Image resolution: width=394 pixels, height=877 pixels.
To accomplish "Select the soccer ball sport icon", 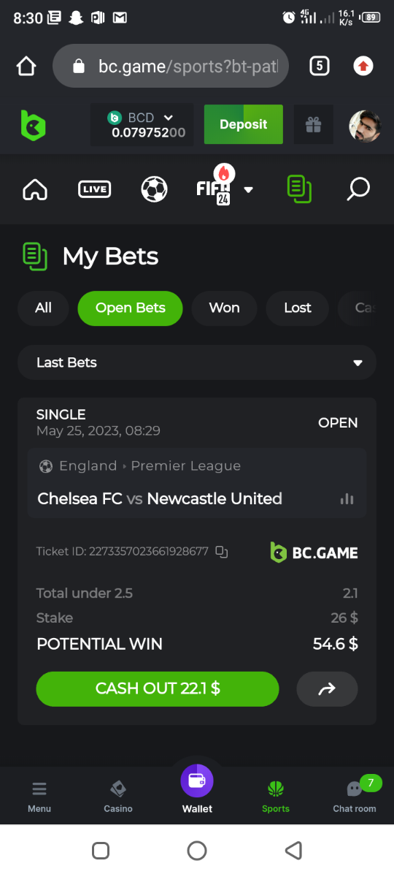I will tap(154, 189).
